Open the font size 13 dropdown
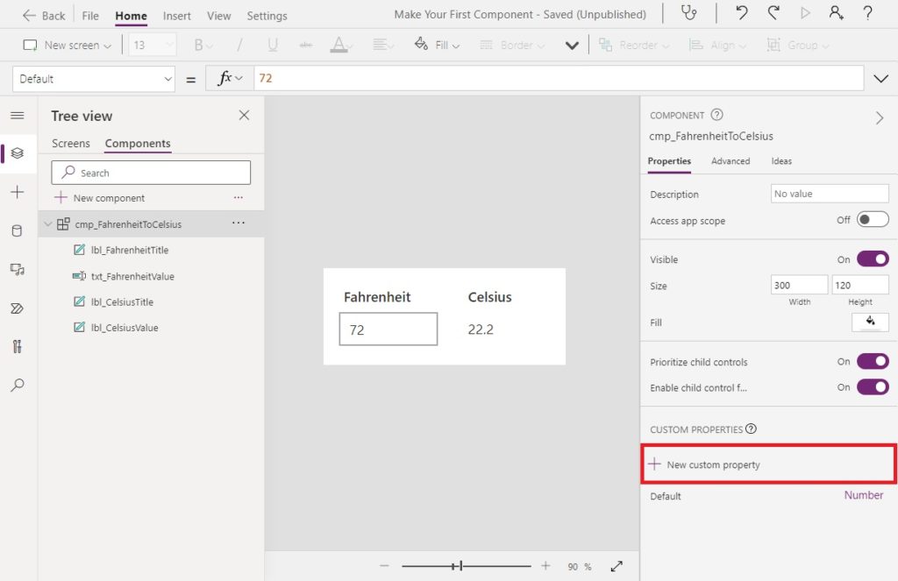This screenshot has width=898, height=581. tap(153, 46)
